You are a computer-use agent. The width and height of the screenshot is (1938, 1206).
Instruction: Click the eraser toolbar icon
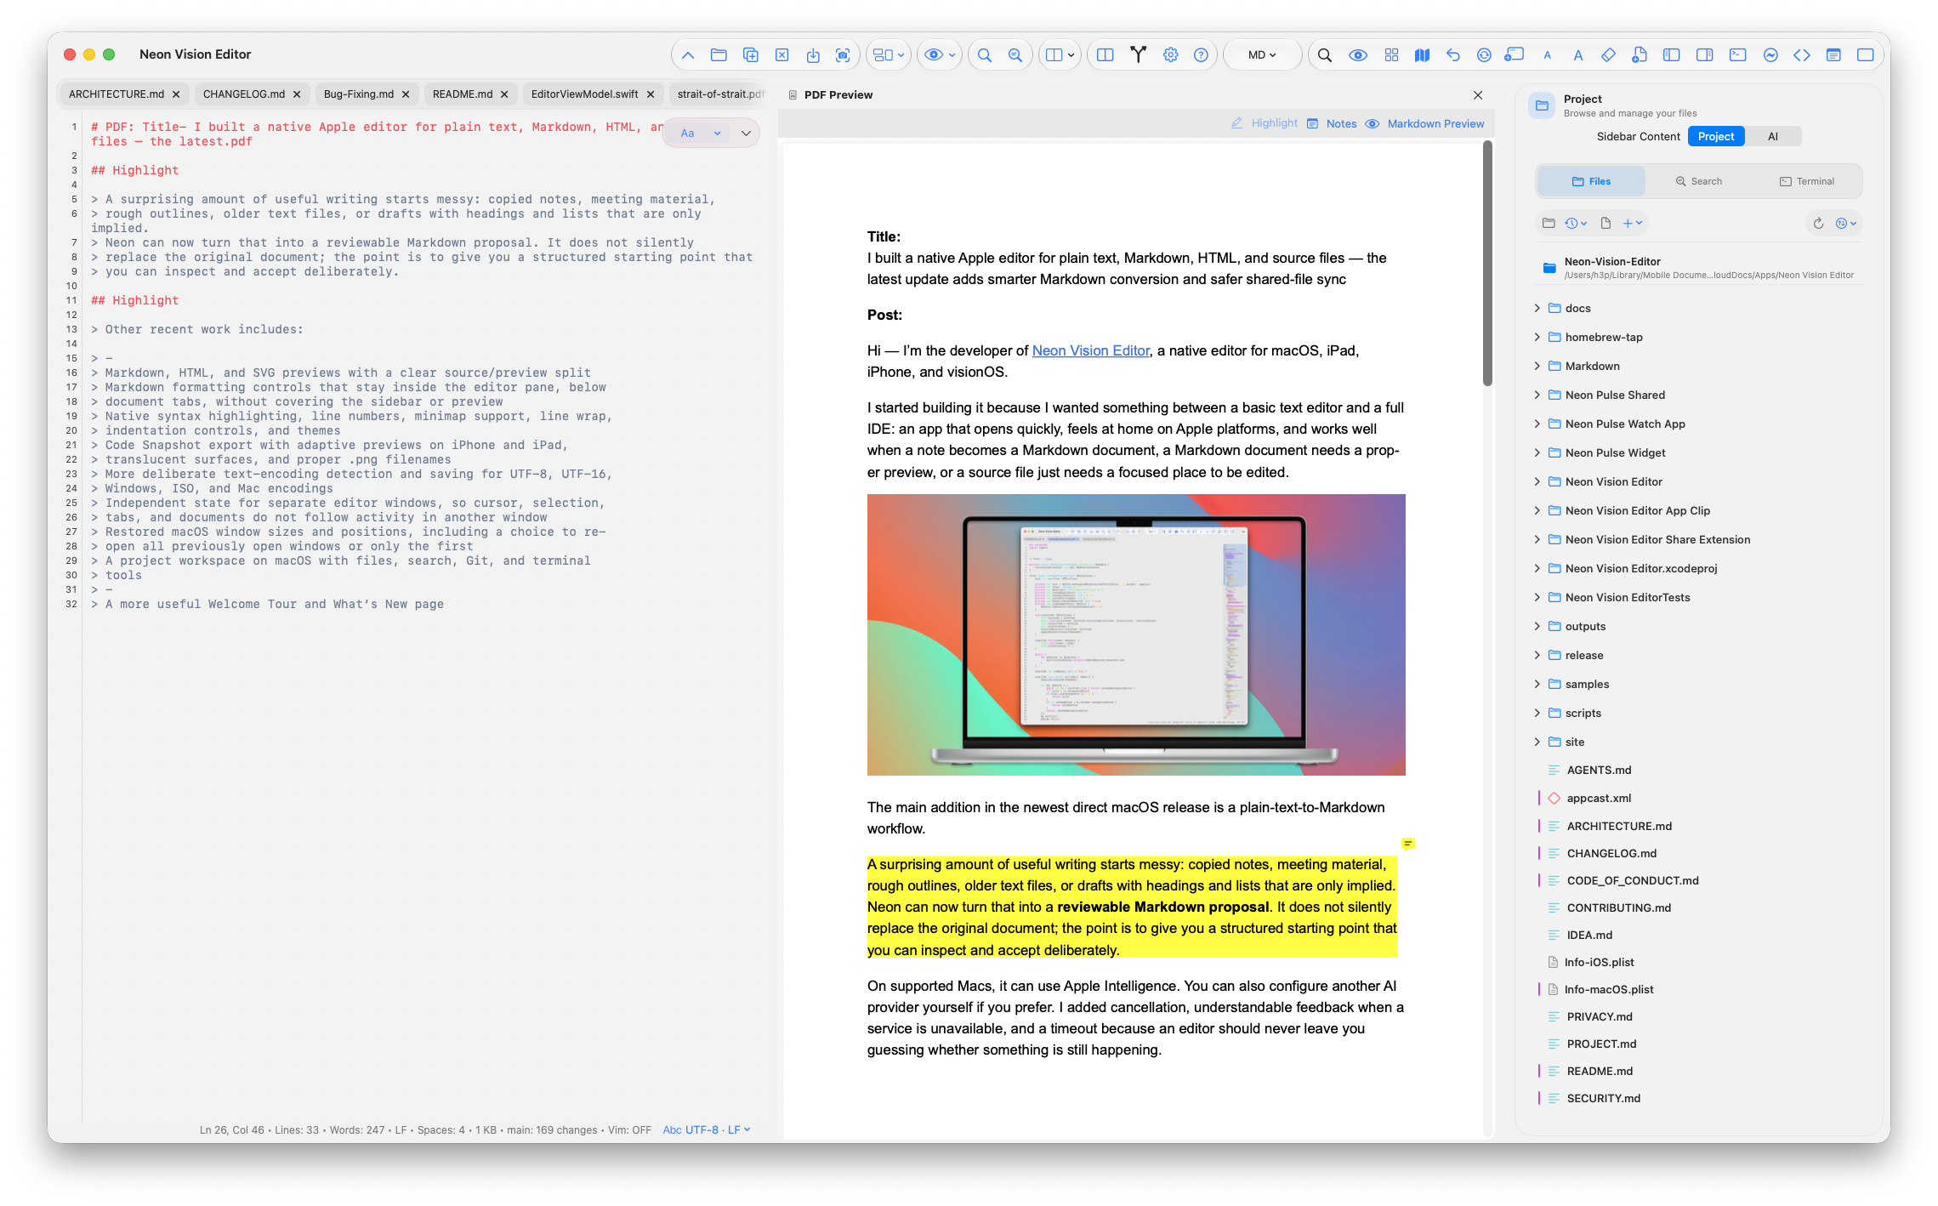click(x=1608, y=55)
